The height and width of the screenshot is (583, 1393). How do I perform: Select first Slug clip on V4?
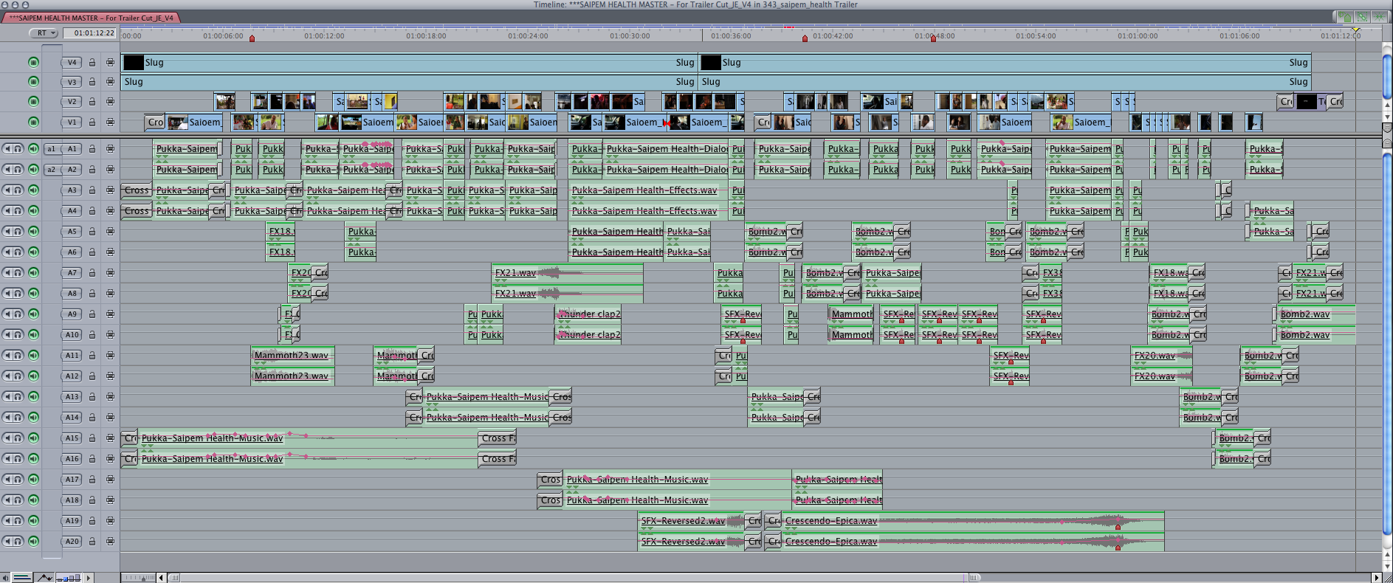[409, 63]
